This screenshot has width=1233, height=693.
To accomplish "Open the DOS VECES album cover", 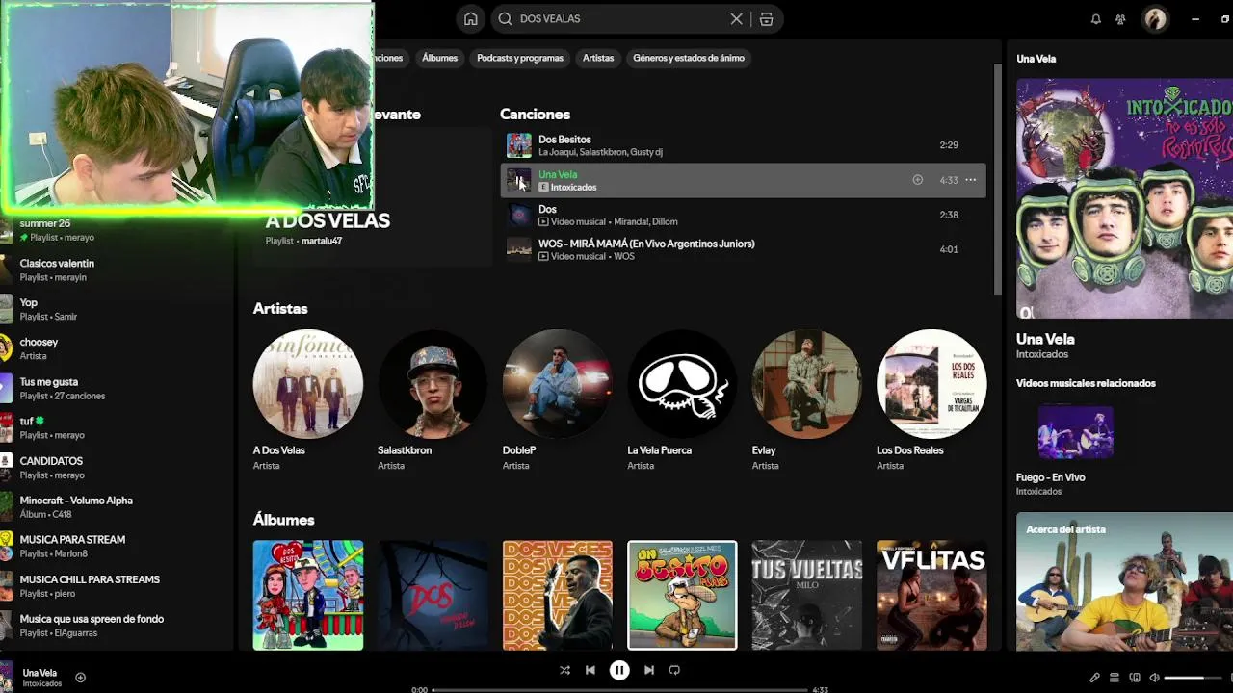I will [x=558, y=595].
